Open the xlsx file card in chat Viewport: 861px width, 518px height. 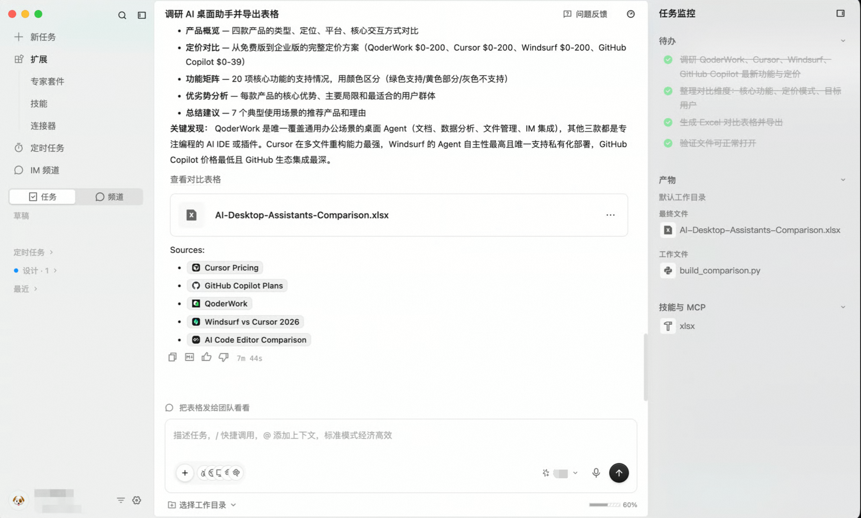point(399,215)
